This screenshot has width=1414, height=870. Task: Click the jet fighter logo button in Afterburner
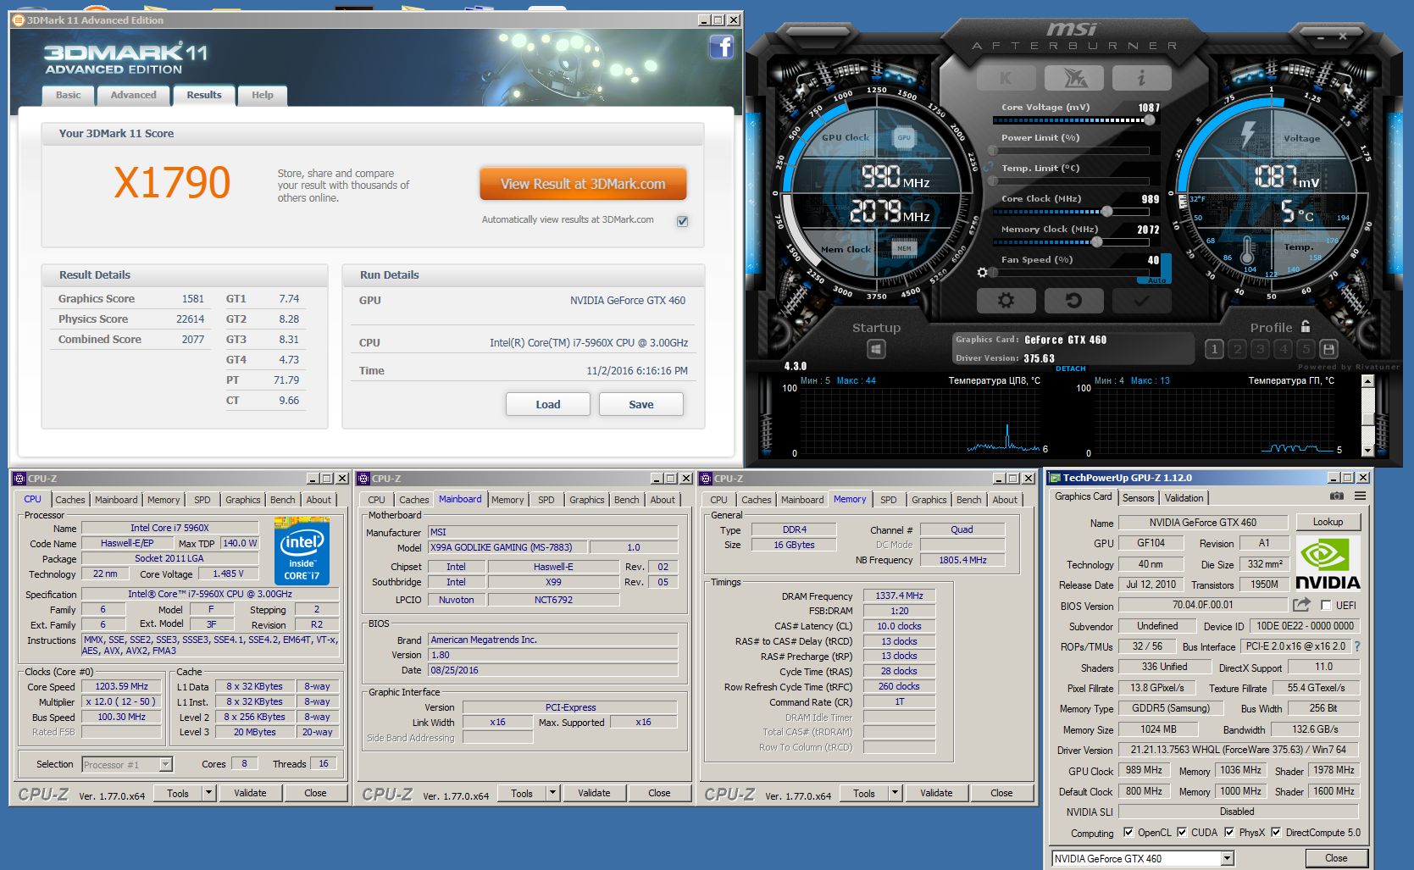(x=1073, y=78)
